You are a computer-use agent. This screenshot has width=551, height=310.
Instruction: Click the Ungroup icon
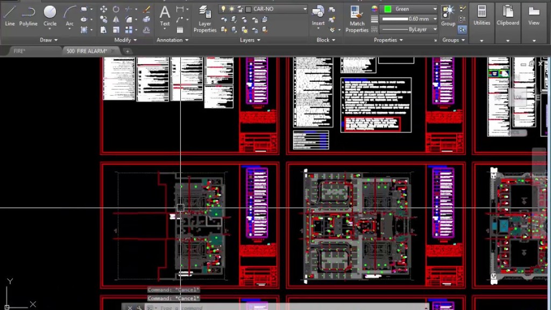tap(462, 9)
